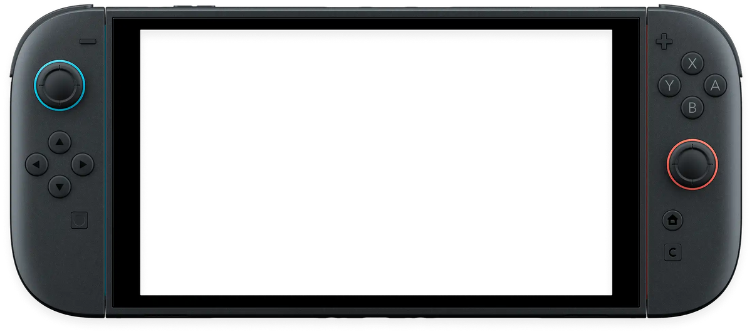Click the Home button icon
The height and width of the screenshot is (334, 752).
[x=672, y=220]
